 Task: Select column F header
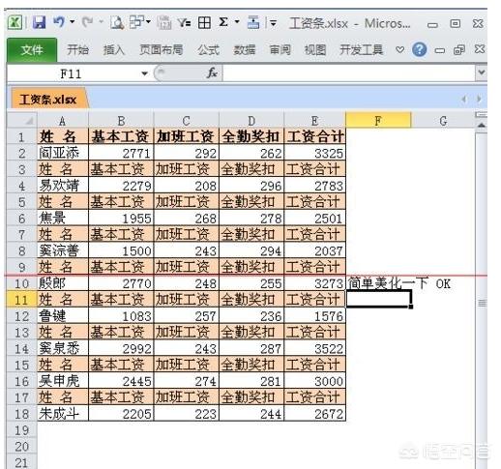click(378, 121)
